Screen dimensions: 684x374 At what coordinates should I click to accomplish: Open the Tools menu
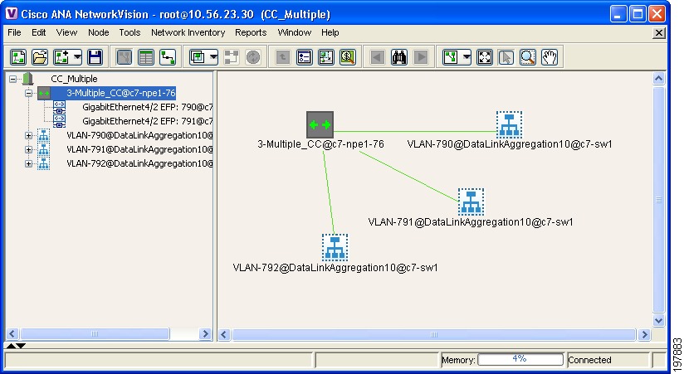[130, 32]
